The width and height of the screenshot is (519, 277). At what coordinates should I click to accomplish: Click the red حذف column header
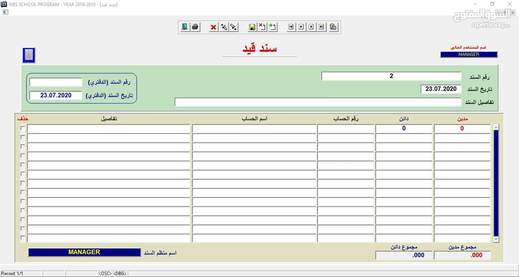pos(23,118)
